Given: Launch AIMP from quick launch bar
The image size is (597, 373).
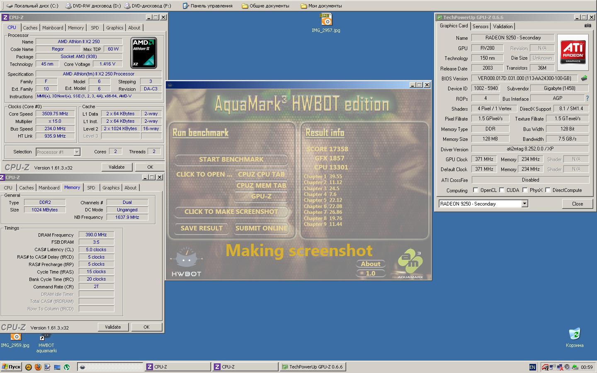Looking at the screenshot, I should click(29, 367).
